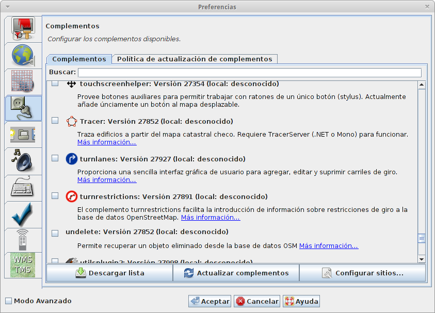This screenshot has height=313, width=435.
Task: Enable the turnlanes plugin checkbox
Action: (x=55, y=159)
